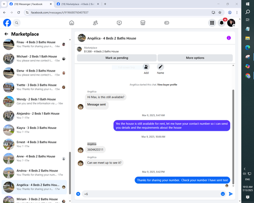
Task: Expand hidden system tray icons chevron
Action: 244,169
